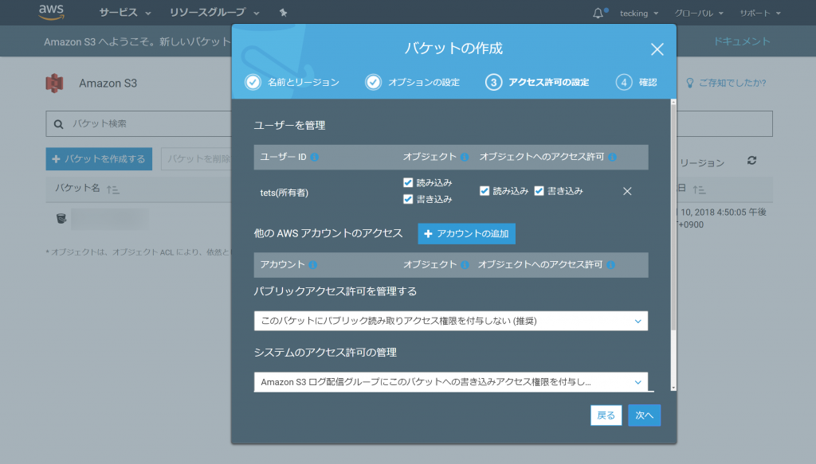
Task: Click the AWS logo
Action: [52, 12]
